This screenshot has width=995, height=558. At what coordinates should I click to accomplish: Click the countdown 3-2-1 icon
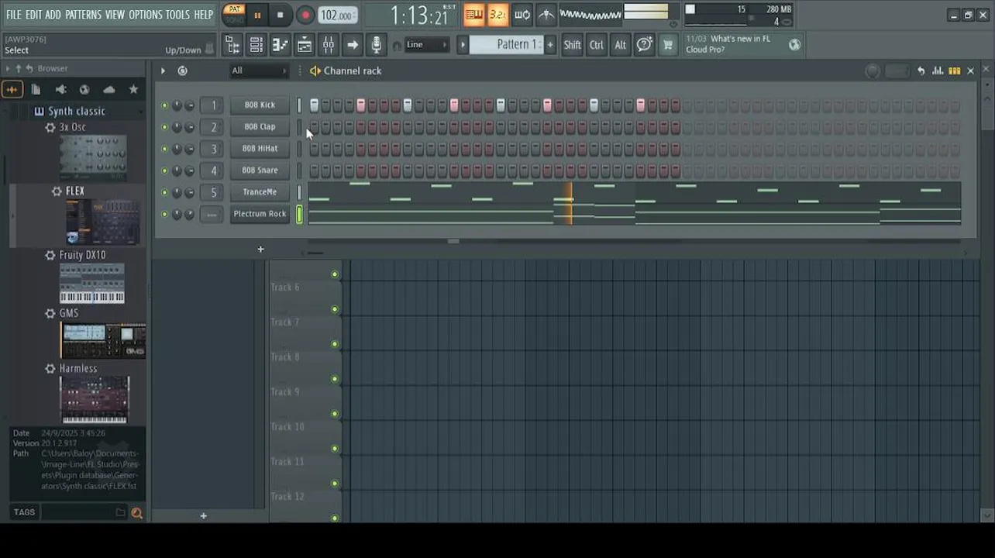click(497, 15)
